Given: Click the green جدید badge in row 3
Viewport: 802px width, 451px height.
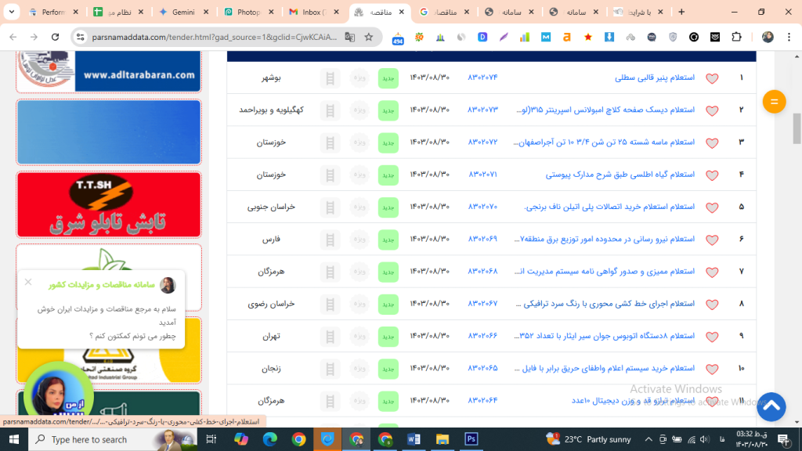Looking at the screenshot, I should 388,143.
